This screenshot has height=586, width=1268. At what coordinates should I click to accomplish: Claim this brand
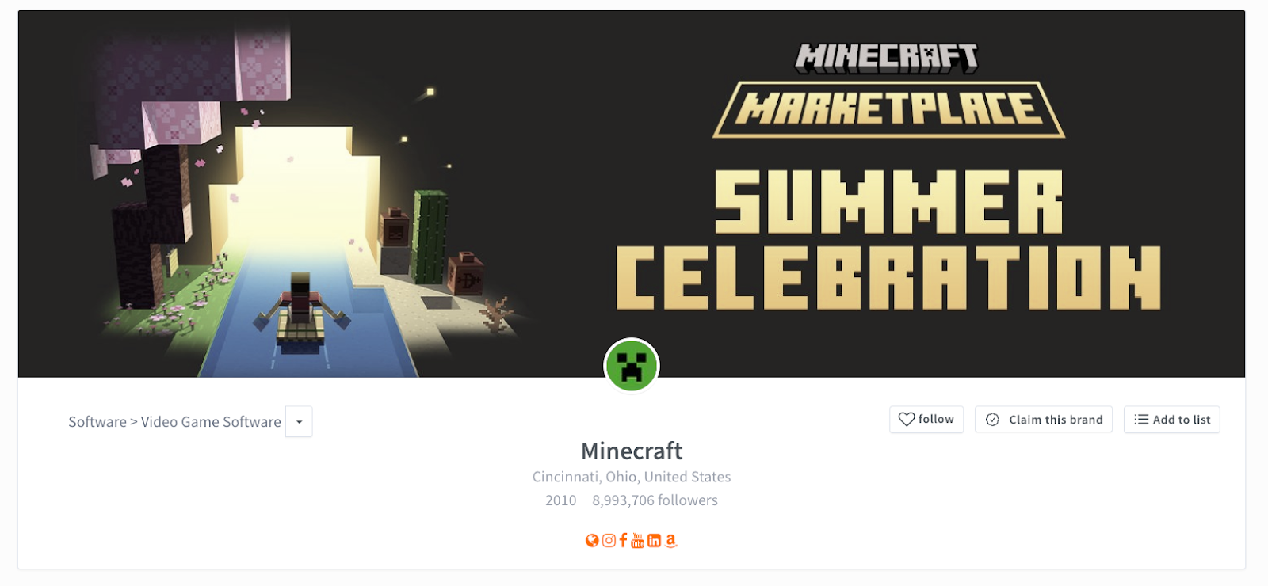[1044, 420]
